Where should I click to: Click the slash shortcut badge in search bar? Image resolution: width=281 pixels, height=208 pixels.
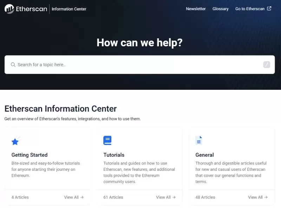pyautogui.click(x=267, y=65)
